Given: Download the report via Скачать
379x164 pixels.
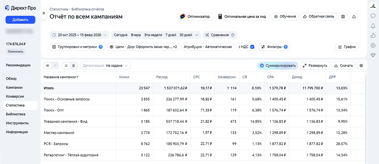Looking at the screenshot, I should click(344, 65).
